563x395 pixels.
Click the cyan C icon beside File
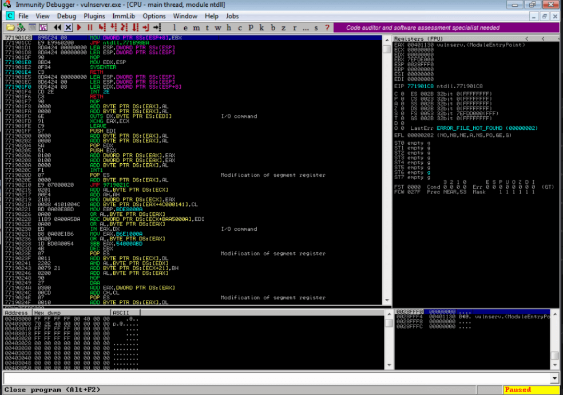point(10,16)
